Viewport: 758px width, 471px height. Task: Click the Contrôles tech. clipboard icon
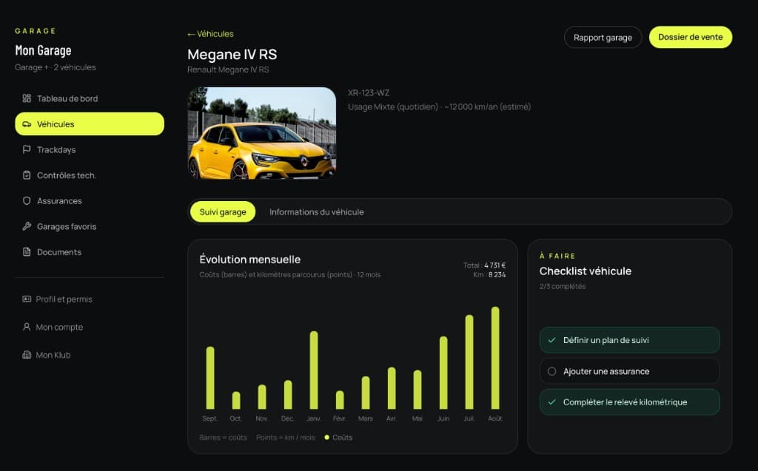[x=27, y=175]
